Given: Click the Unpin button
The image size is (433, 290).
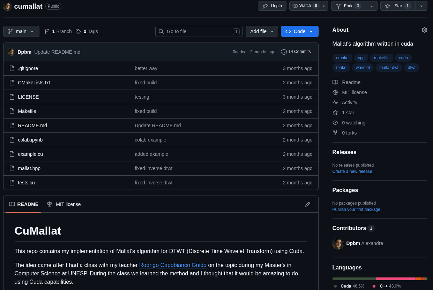Looking at the screenshot, I should point(272,6).
